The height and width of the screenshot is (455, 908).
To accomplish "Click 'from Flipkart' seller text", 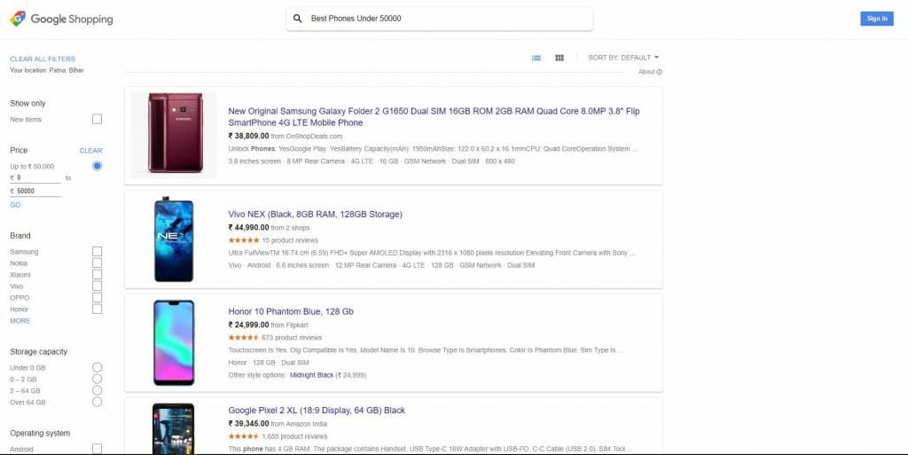I will coord(289,326).
